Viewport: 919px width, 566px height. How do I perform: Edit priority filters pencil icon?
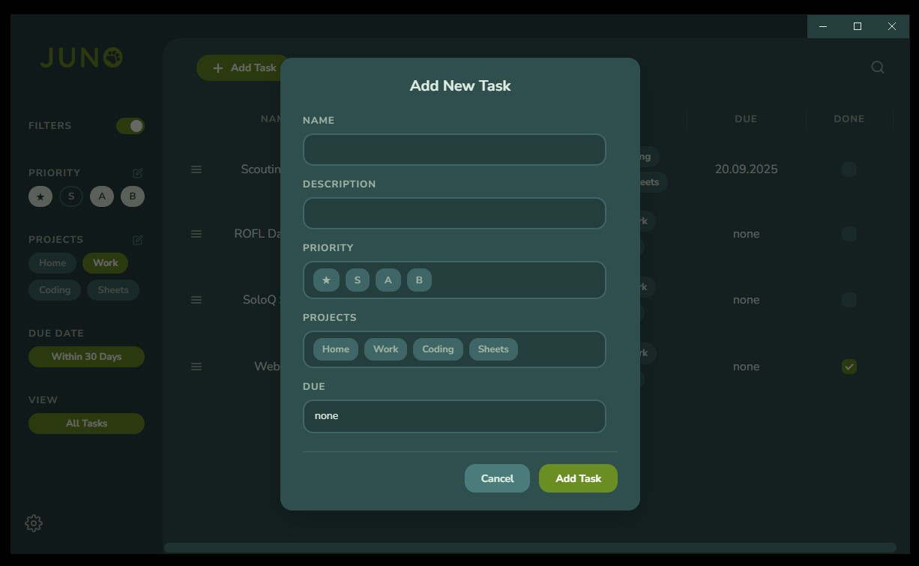point(138,173)
